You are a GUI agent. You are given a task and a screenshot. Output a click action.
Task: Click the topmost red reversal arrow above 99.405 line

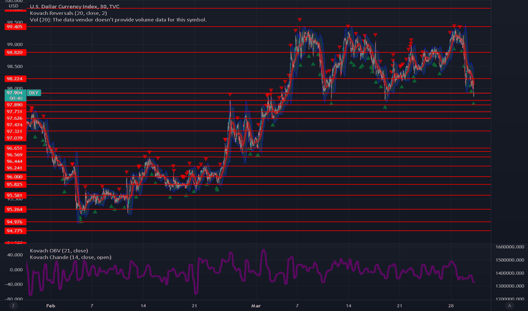pos(299,20)
